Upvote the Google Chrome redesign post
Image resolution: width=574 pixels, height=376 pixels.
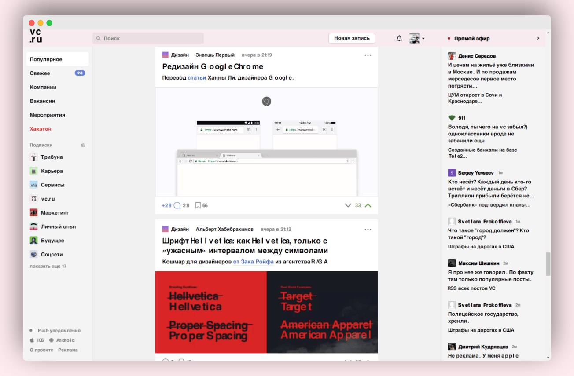coord(368,205)
